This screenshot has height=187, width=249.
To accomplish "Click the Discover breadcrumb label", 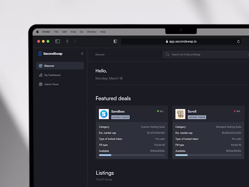I will point(100,55).
